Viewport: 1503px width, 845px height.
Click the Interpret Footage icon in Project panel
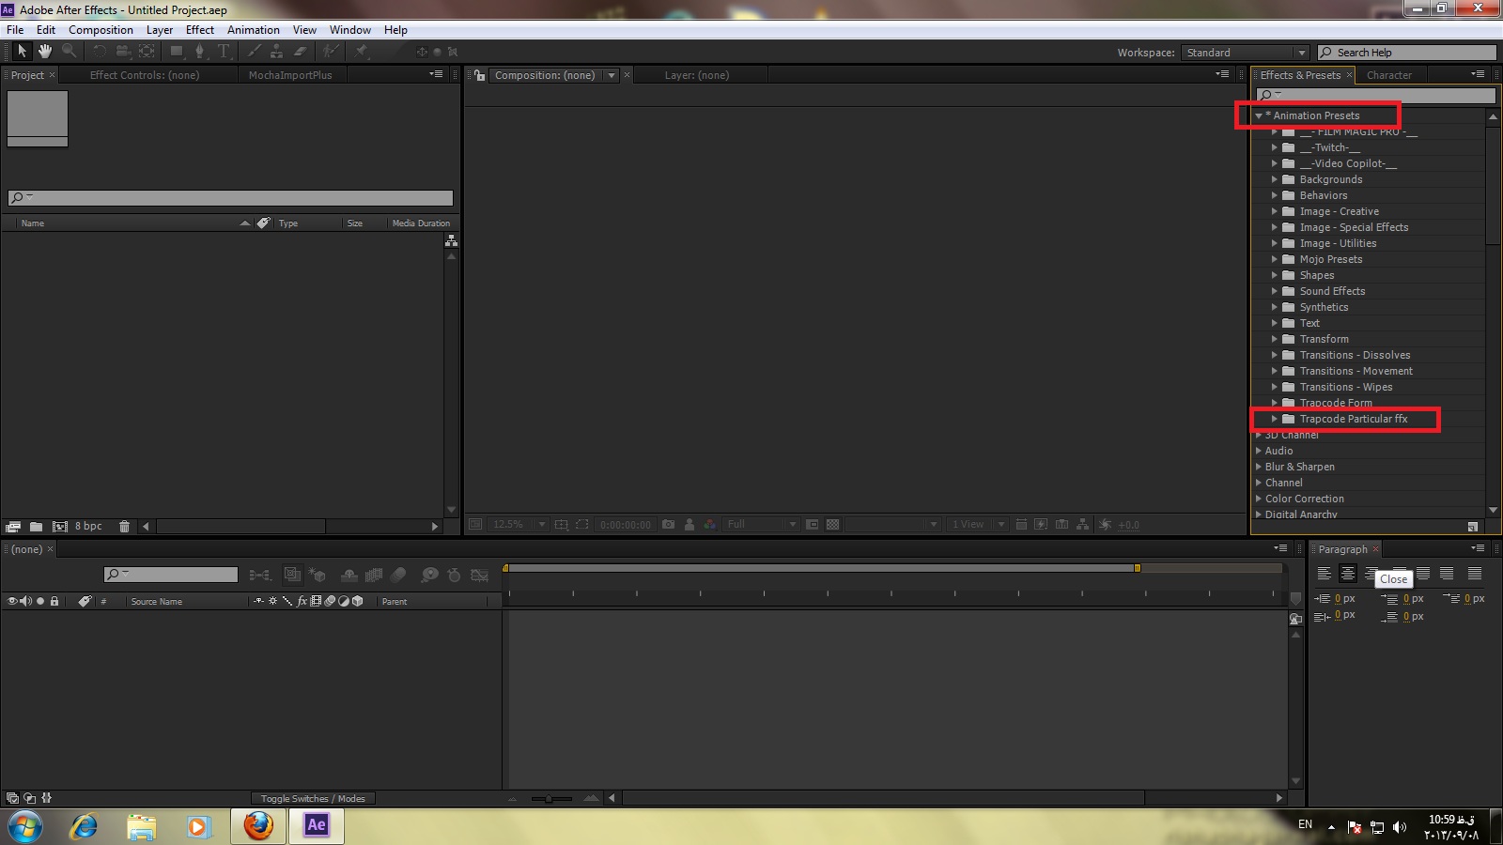(x=13, y=527)
